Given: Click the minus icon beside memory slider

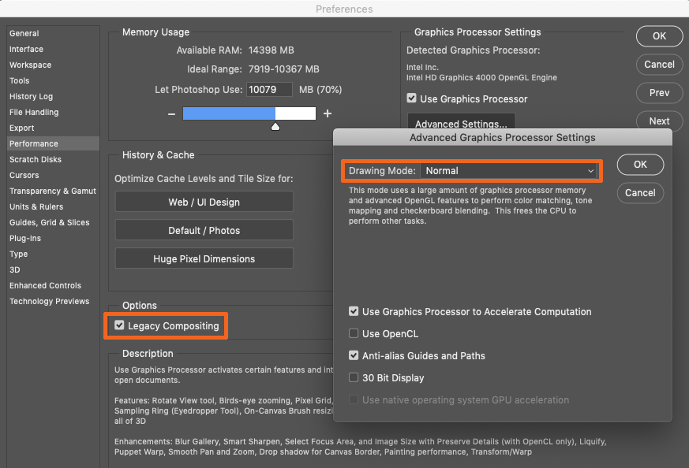Looking at the screenshot, I should pyautogui.click(x=171, y=114).
